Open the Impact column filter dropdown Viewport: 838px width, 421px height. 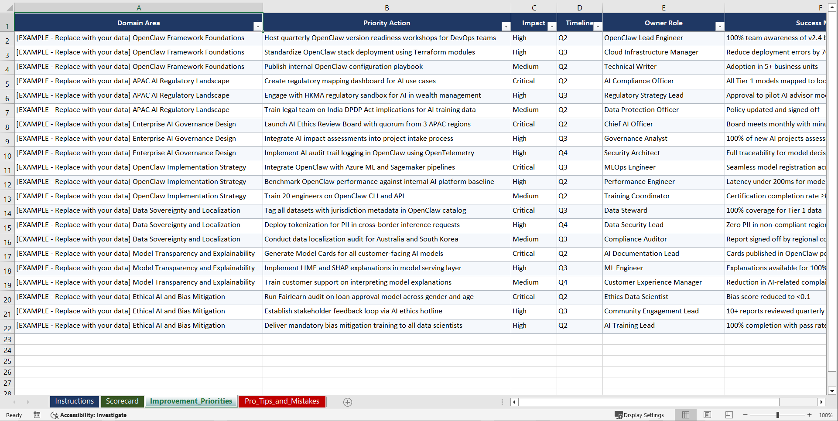551,27
